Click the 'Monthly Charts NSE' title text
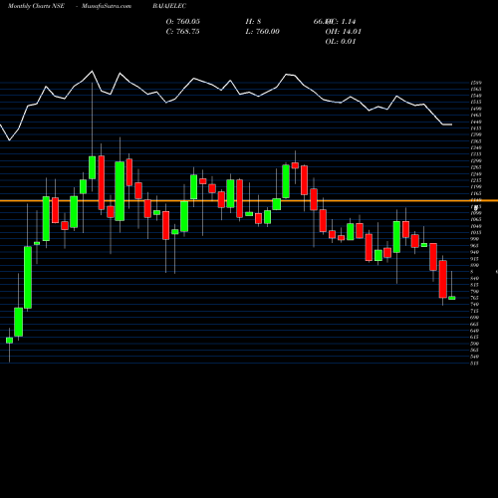Viewport: 498px width, 498px height. [36, 6]
